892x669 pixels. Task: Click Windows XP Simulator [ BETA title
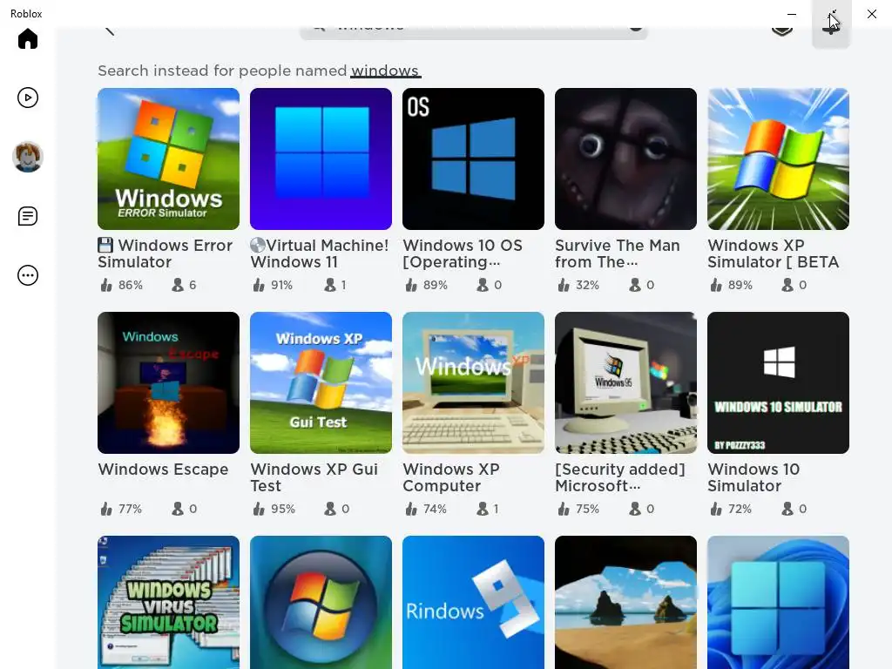coord(774,253)
